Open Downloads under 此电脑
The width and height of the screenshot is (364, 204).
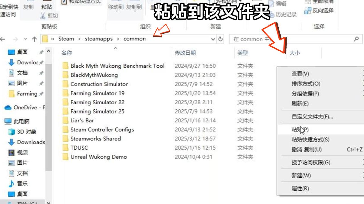pos(26,142)
